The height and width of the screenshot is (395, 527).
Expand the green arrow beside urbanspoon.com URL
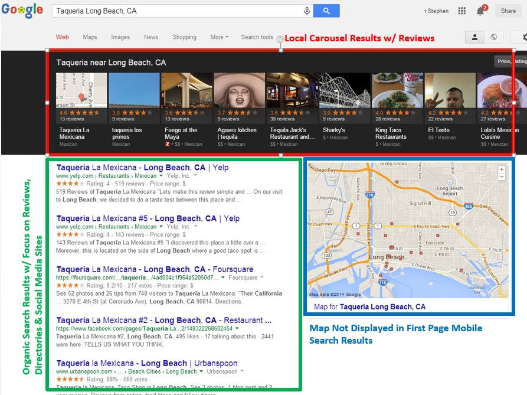point(201,371)
